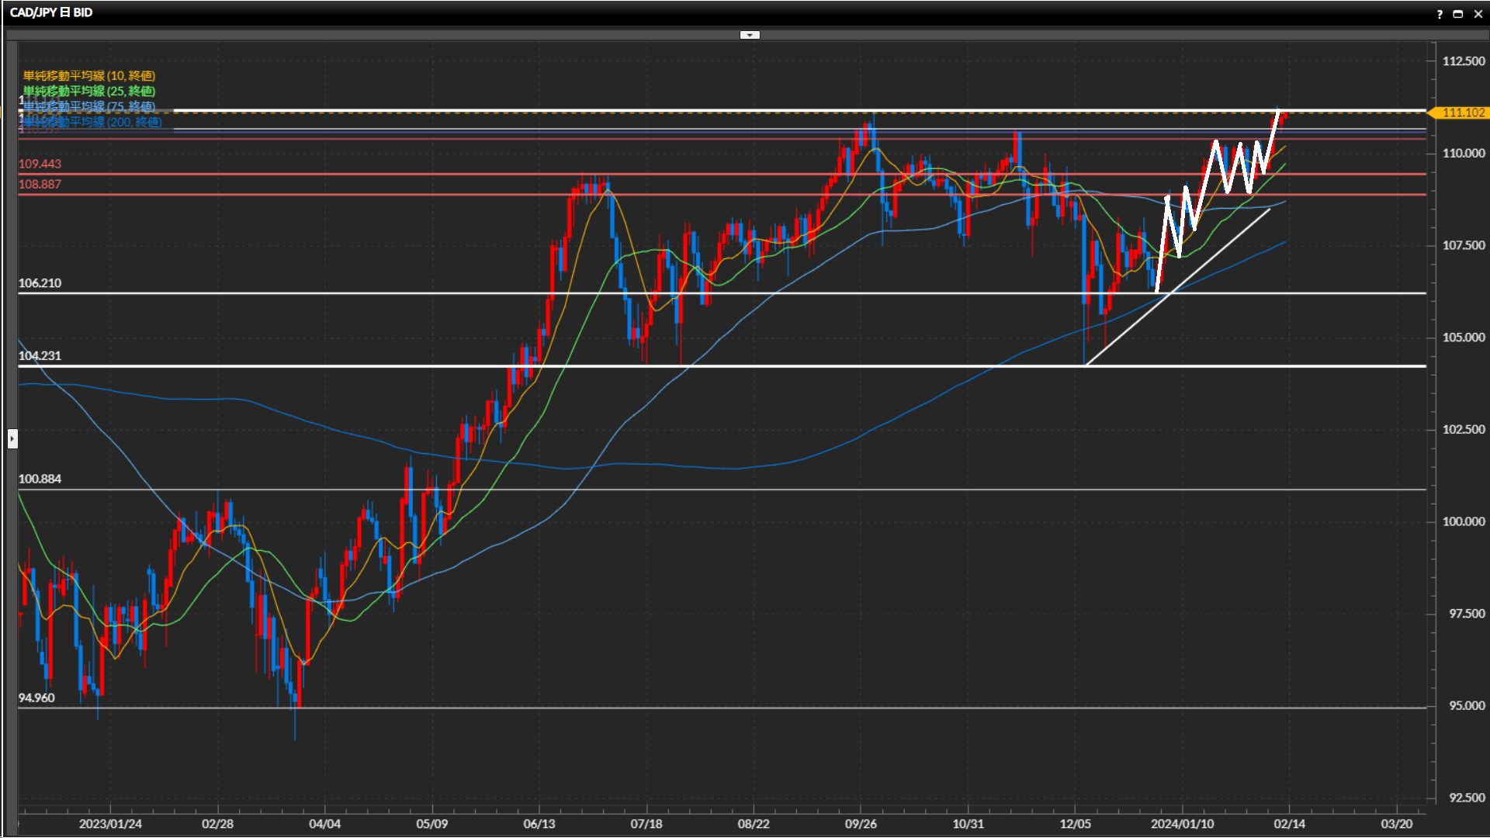Screen dimensions: 1490x838
Task: Select the 25-period moving average label
Action: point(89,91)
